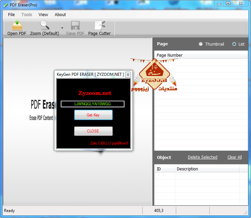This screenshot has height=218, width=251.
Task: Click the ID column header
Action: pos(164,169)
